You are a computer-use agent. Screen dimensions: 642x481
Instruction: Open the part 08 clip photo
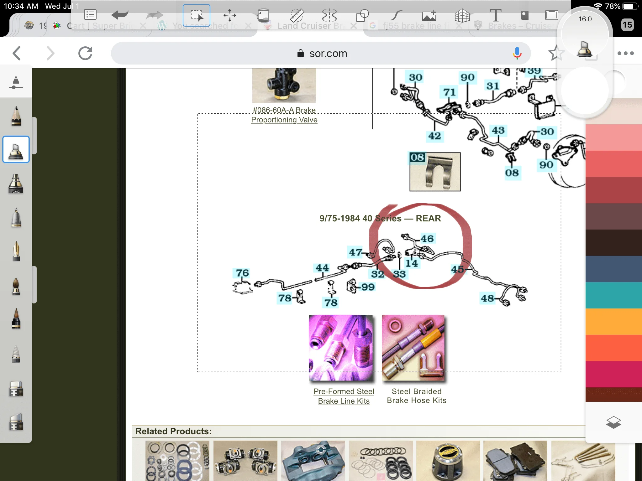(435, 172)
